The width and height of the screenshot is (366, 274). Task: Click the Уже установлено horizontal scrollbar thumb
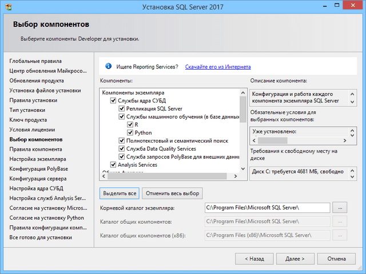(x=273, y=140)
